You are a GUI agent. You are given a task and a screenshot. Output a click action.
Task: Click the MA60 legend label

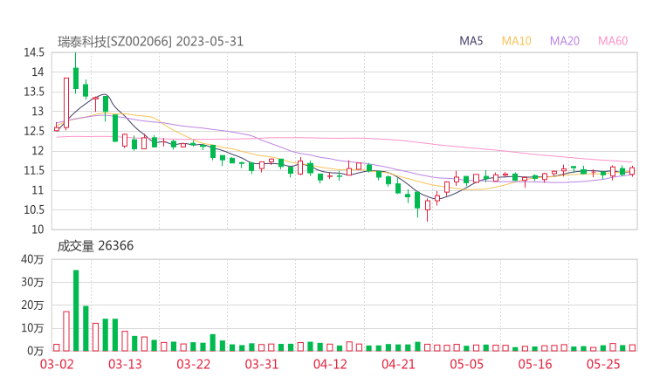(613, 41)
